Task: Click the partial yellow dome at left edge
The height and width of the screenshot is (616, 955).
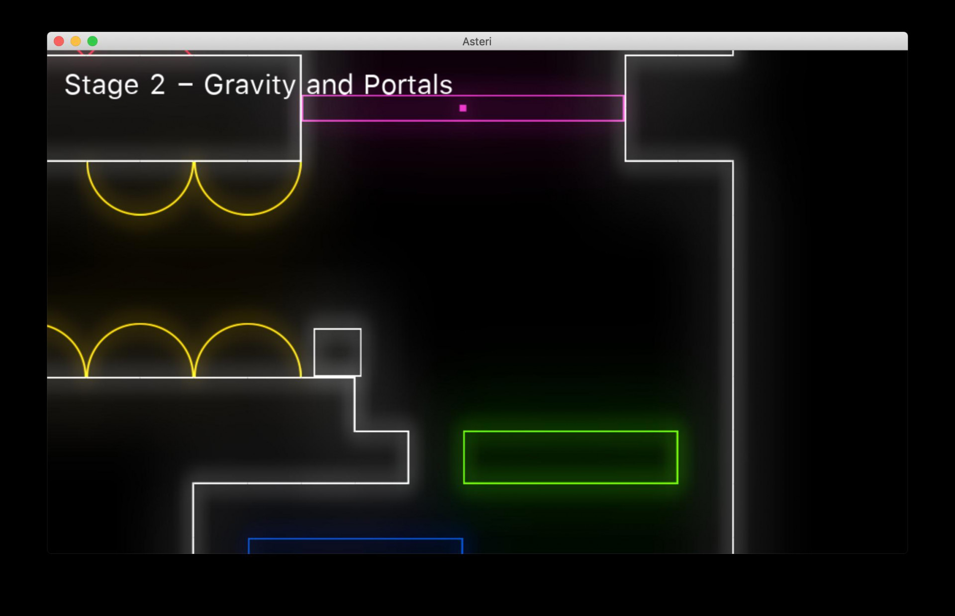Action: [x=67, y=351]
